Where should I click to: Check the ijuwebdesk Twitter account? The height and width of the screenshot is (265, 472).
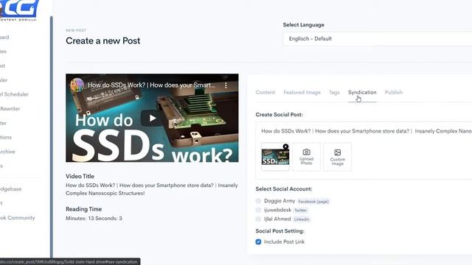coord(258,210)
